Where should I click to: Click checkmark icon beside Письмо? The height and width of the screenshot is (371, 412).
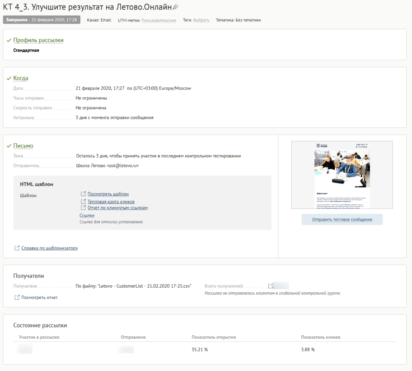pos(9,146)
